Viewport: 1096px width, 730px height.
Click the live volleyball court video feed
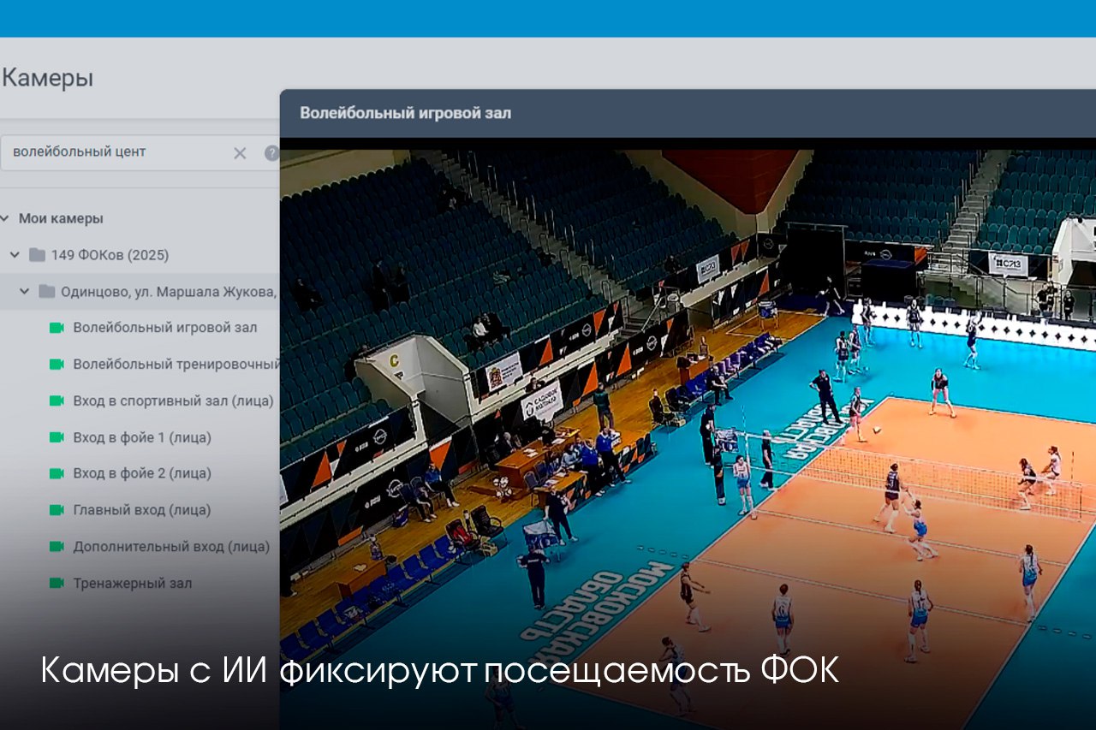pos(687,428)
